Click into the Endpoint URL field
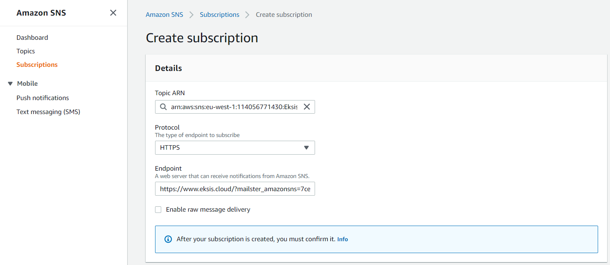 (x=235, y=189)
